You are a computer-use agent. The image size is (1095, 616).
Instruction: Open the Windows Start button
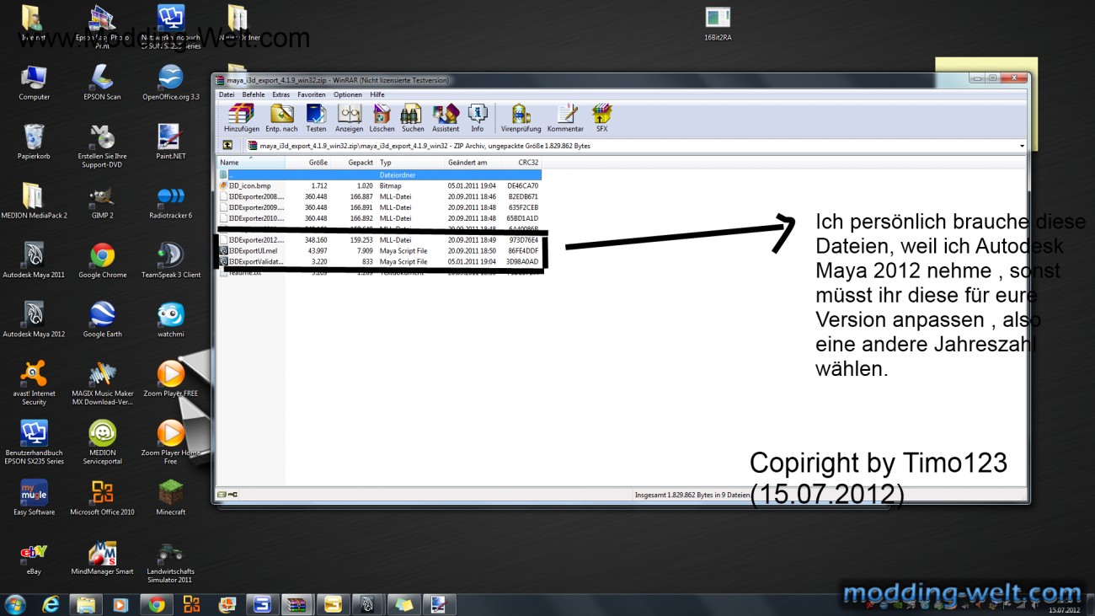point(15,604)
